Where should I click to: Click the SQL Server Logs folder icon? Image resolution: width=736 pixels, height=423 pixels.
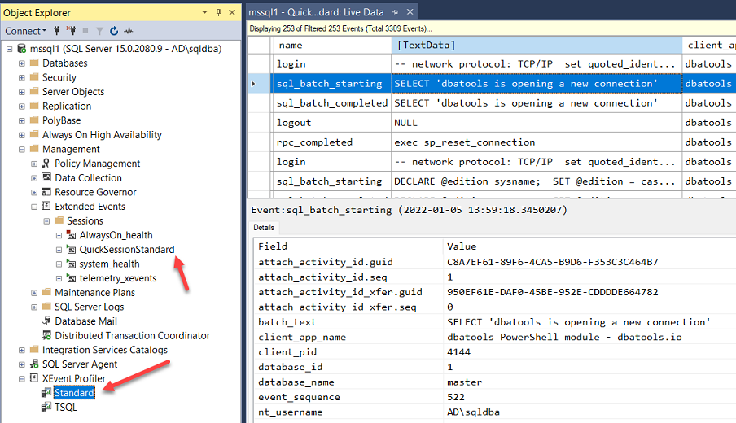[x=46, y=306]
